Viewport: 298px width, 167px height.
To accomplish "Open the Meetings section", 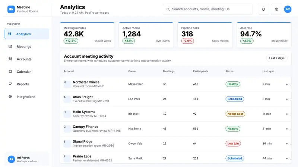I will [x=27, y=46].
